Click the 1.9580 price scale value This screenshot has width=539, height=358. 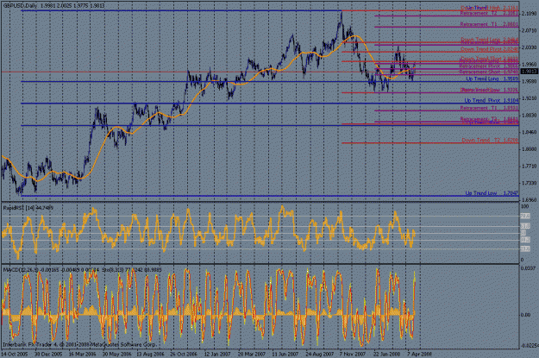(x=529, y=81)
